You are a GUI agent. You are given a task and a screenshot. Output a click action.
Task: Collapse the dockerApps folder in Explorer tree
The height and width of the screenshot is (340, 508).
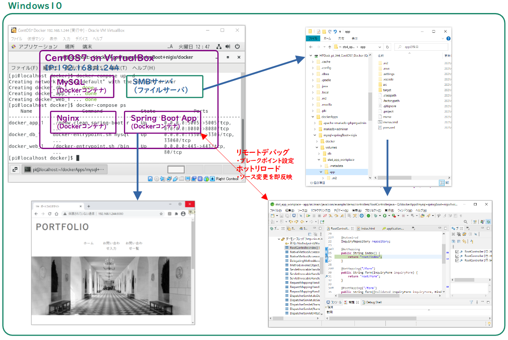click(313, 116)
